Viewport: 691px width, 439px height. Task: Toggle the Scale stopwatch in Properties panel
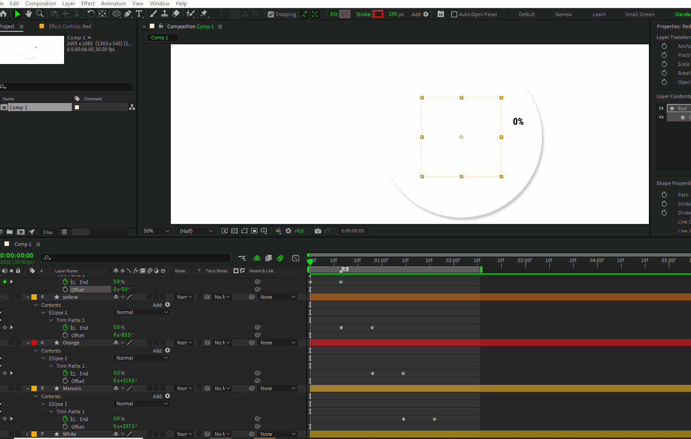664,64
